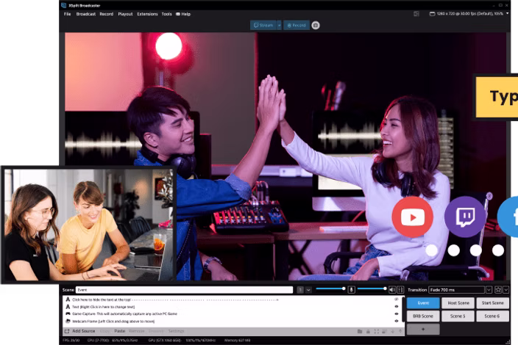Click the lock icon in sources toolbar
The width and height of the screenshot is (518, 345).
click(x=368, y=331)
